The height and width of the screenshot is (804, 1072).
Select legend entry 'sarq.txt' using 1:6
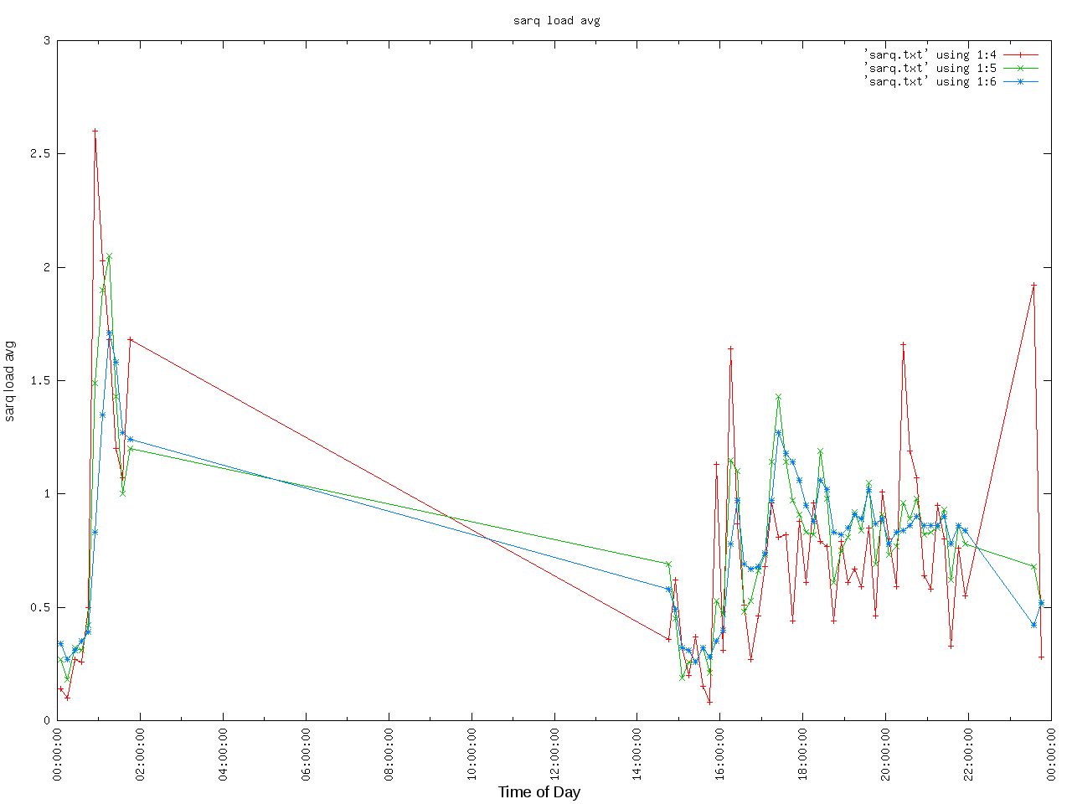930,81
